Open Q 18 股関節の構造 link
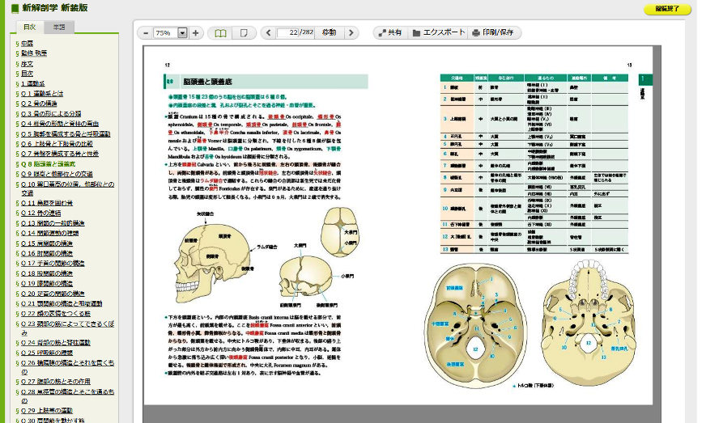Screen dimensions: 706x423 tap(46, 273)
